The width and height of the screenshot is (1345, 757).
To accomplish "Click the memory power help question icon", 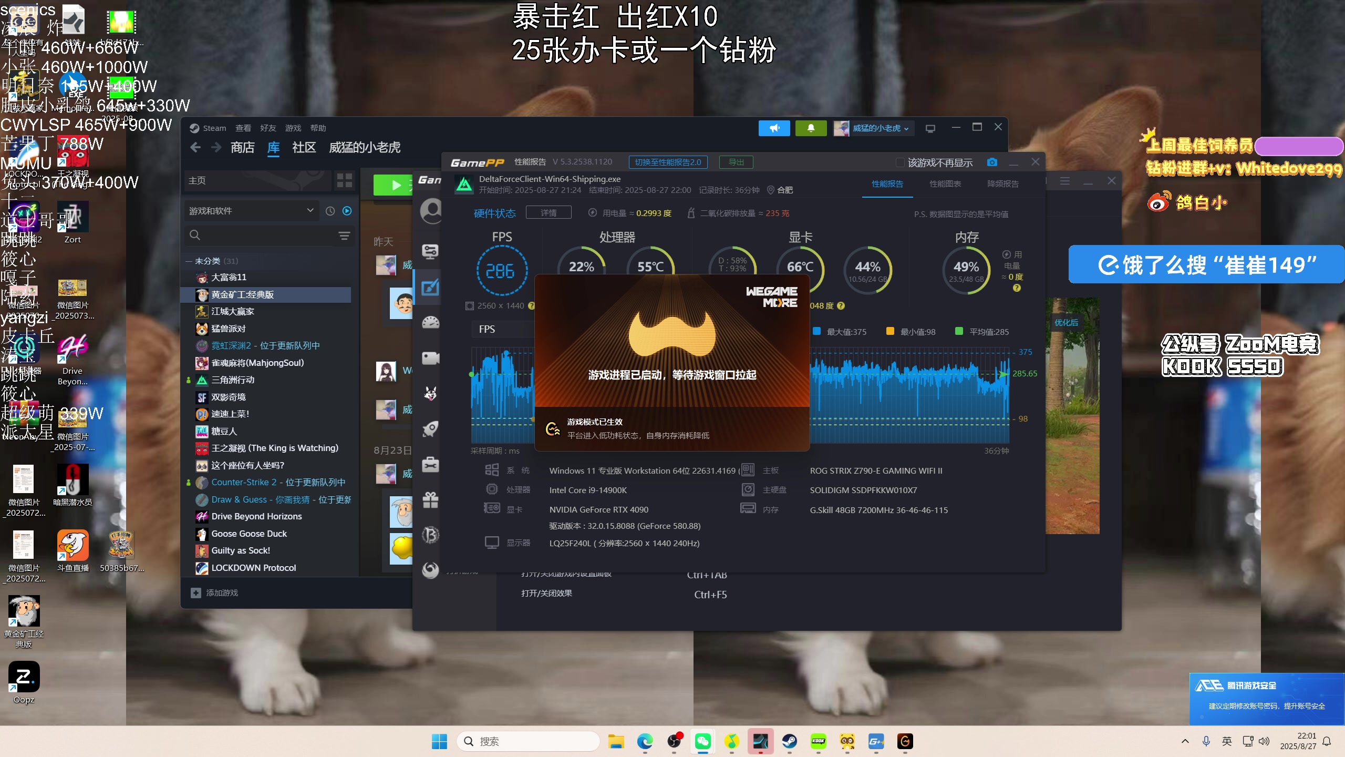I will click(x=1017, y=288).
